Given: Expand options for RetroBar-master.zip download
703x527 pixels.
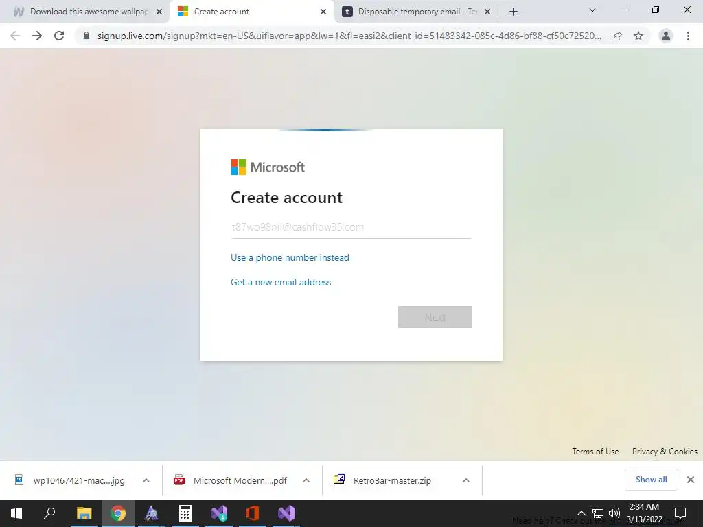Looking at the screenshot, I should 466,480.
